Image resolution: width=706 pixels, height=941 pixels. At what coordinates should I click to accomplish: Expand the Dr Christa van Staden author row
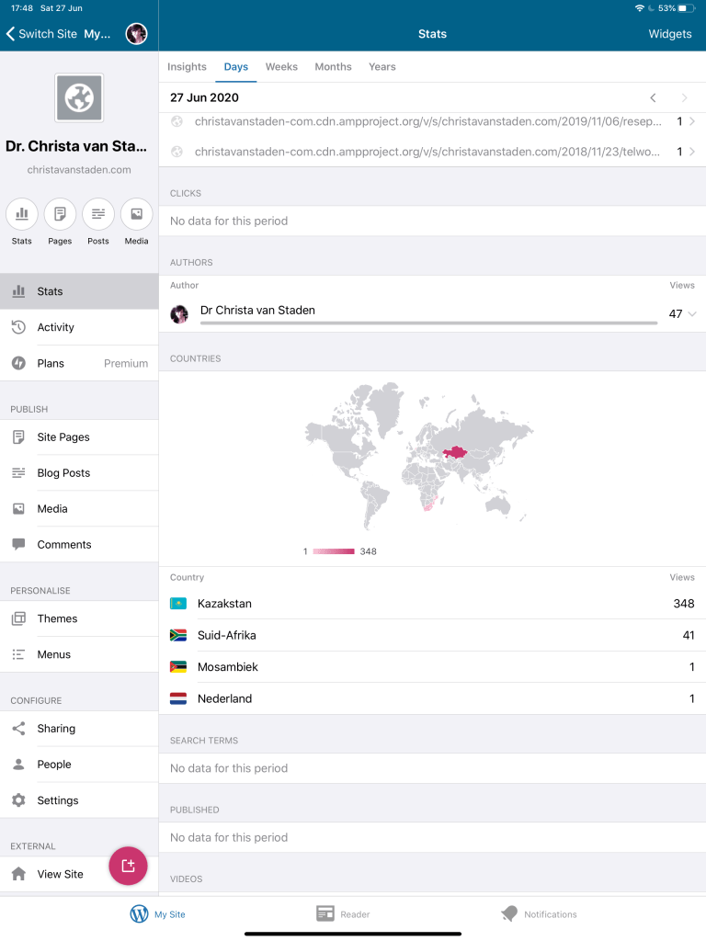click(x=691, y=314)
